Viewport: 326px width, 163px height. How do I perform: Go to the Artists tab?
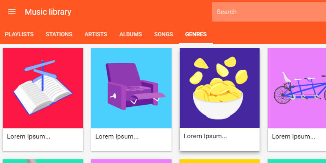pos(96,35)
